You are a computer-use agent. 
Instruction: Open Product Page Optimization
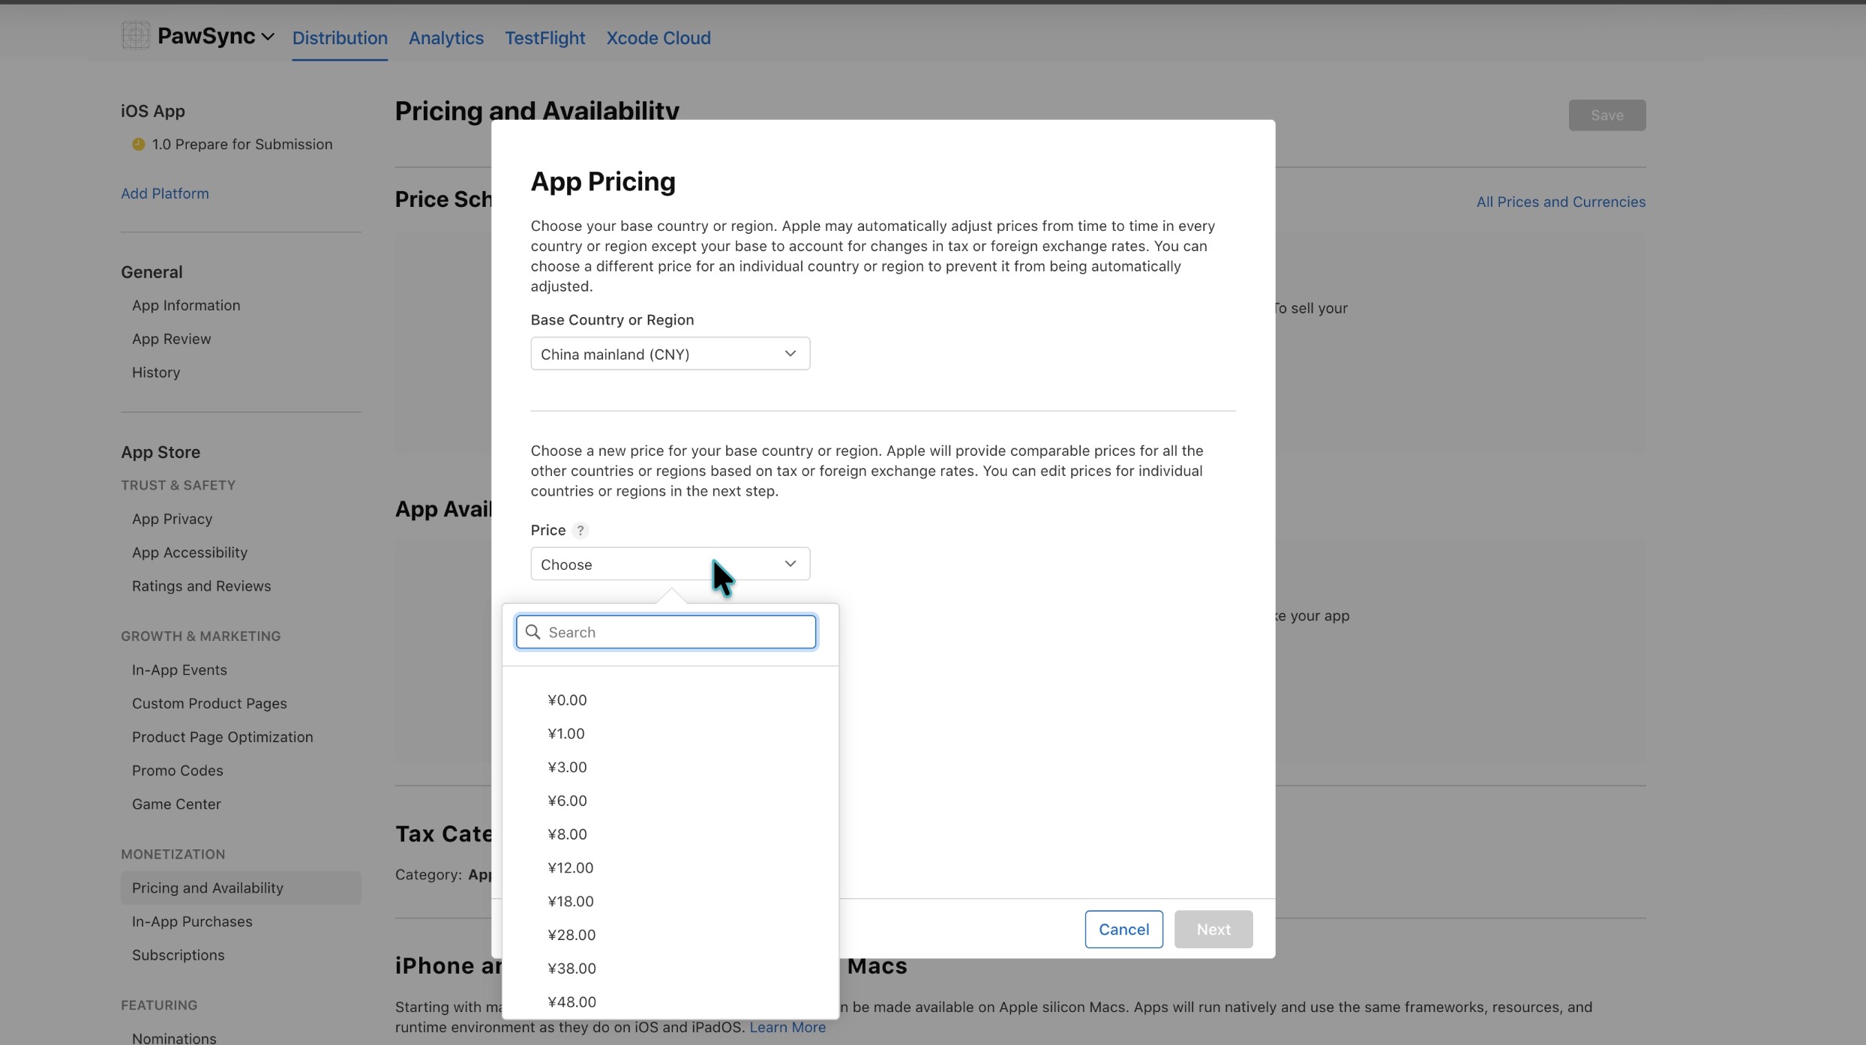pos(223,737)
